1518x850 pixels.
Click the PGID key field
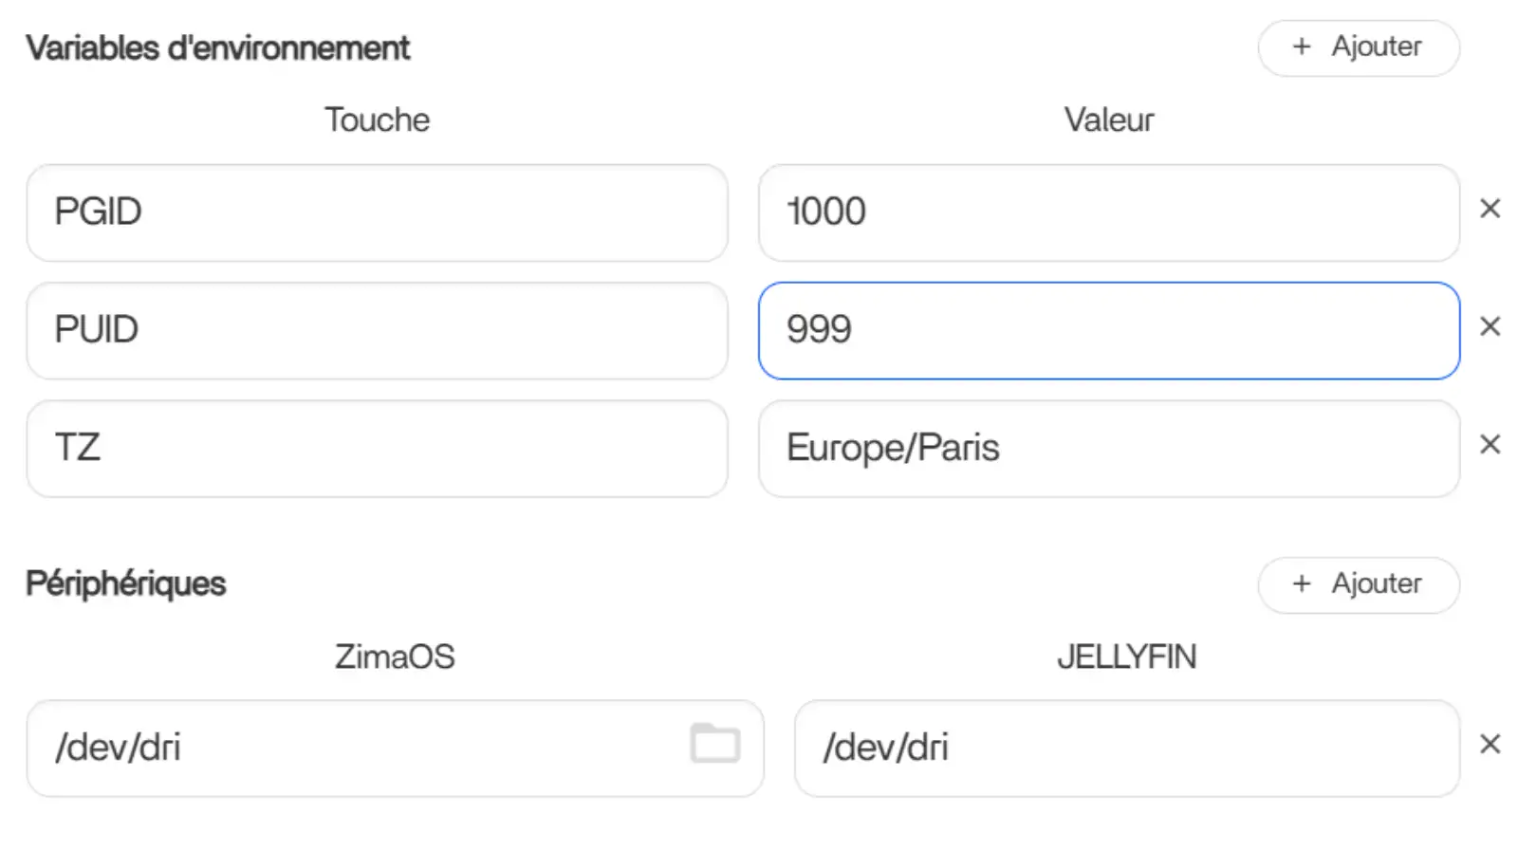377,212
